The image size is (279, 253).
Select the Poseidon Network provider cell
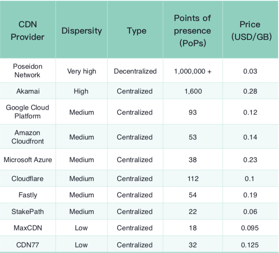[x=27, y=70]
